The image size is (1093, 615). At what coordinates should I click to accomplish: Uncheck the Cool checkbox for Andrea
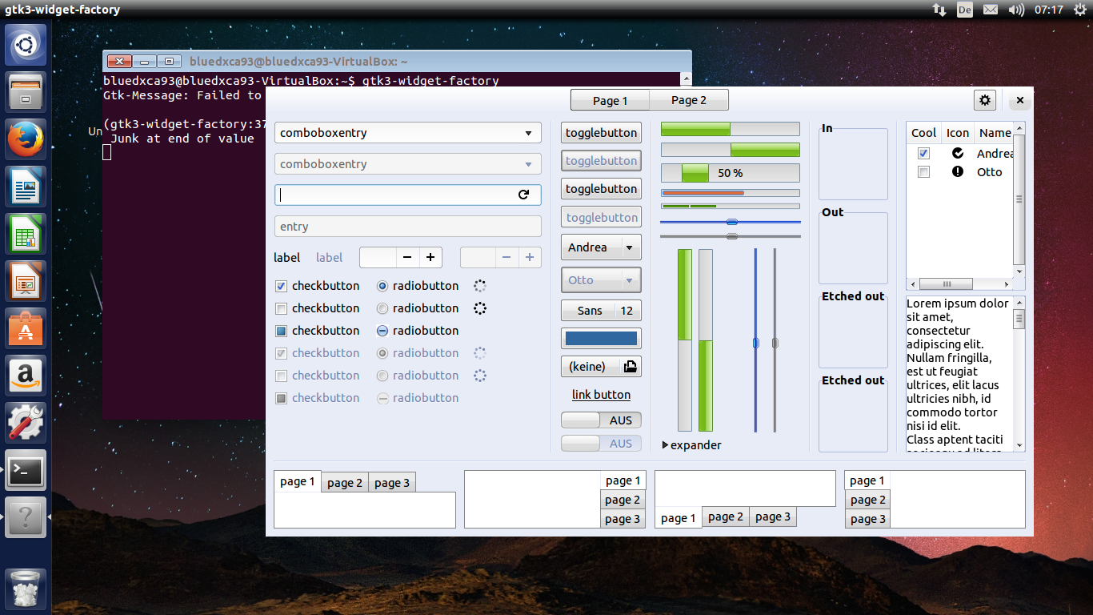pyautogui.click(x=923, y=153)
